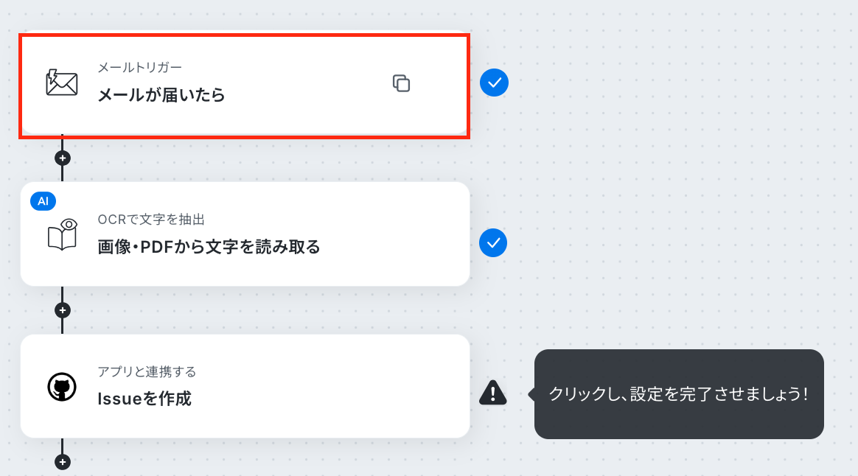The width and height of the screenshot is (858, 476).
Task: Select the メールトリガー label text
Action: coord(139,67)
